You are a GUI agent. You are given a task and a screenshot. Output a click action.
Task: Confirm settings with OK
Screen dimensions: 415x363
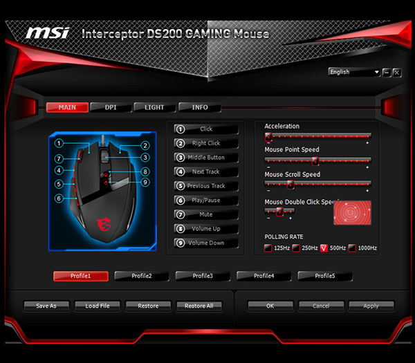tap(270, 306)
